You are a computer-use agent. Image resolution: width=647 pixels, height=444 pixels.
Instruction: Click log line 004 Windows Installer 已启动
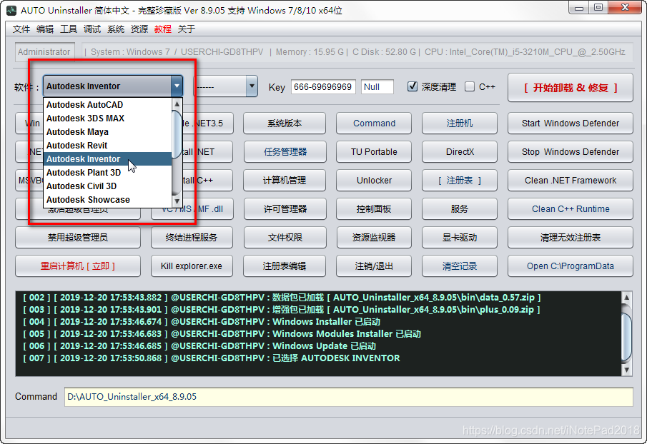(x=202, y=321)
